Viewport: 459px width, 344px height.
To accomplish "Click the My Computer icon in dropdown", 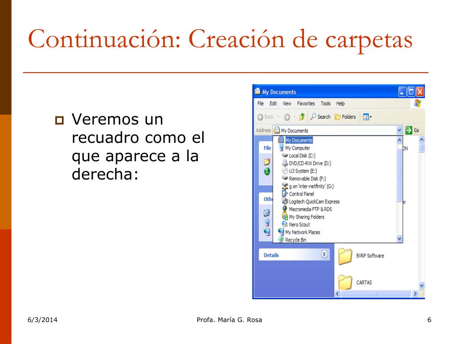I will (281, 148).
